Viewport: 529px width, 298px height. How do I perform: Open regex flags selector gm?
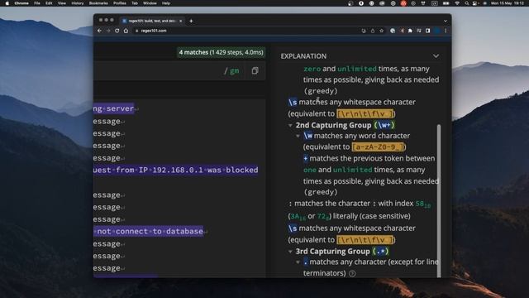(234, 70)
